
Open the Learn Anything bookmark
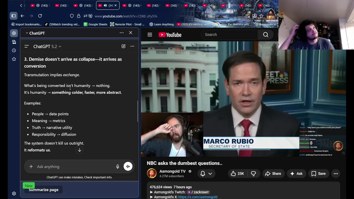162,24
